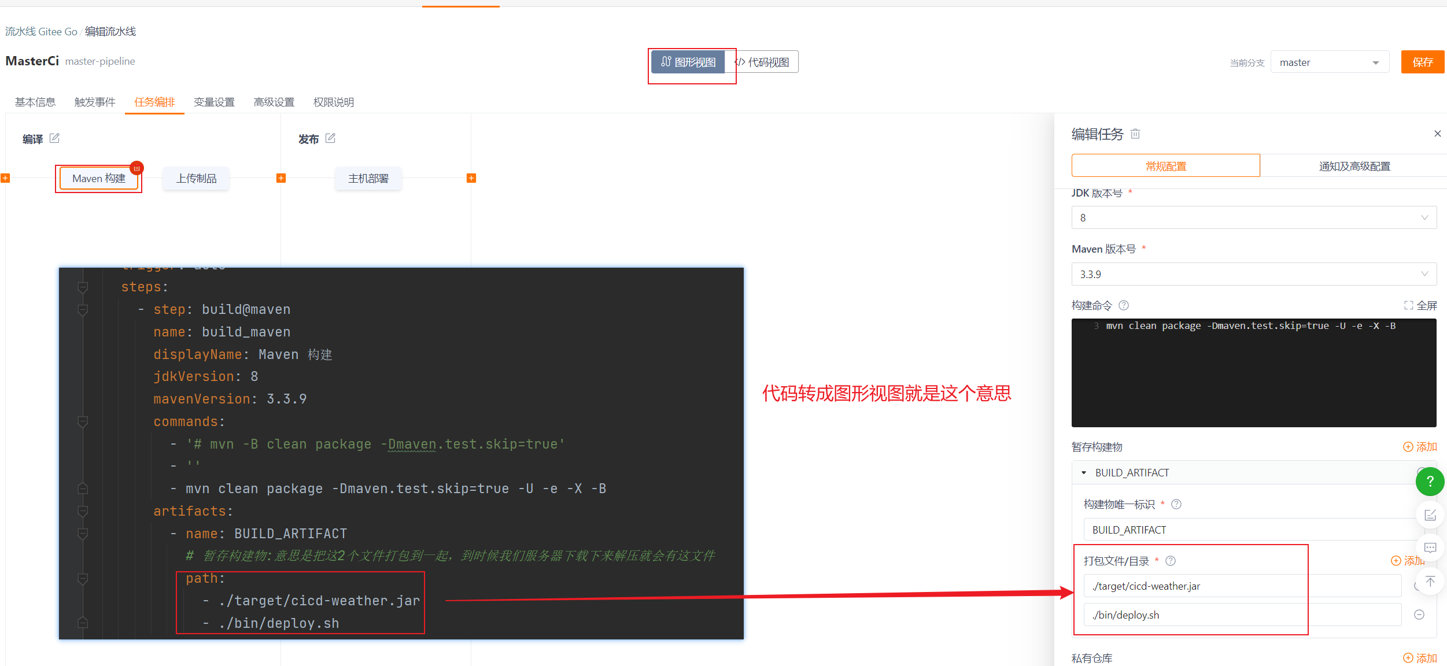The height and width of the screenshot is (666, 1447).
Task: Edit the 编译 stage name
Action: (x=54, y=138)
